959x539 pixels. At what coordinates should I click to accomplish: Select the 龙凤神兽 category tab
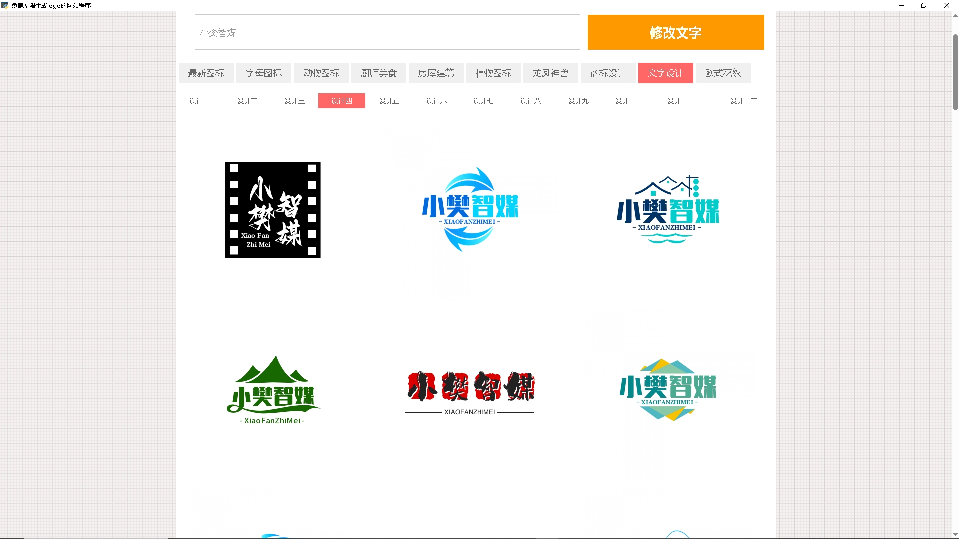550,73
